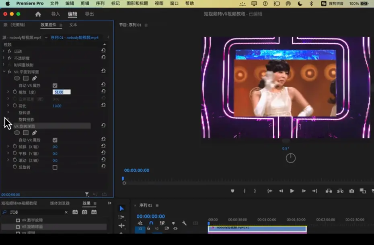Toggle stopwatch animation for 羽化

pyautogui.click(x=15, y=105)
